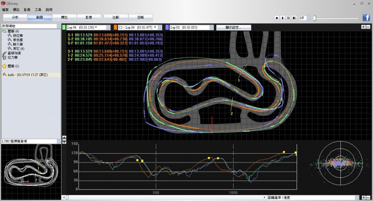The height and width of the screenshot is (201, 373).
Task: Open the 標記 menu in menu bar
Action: [x=16, y=10]
